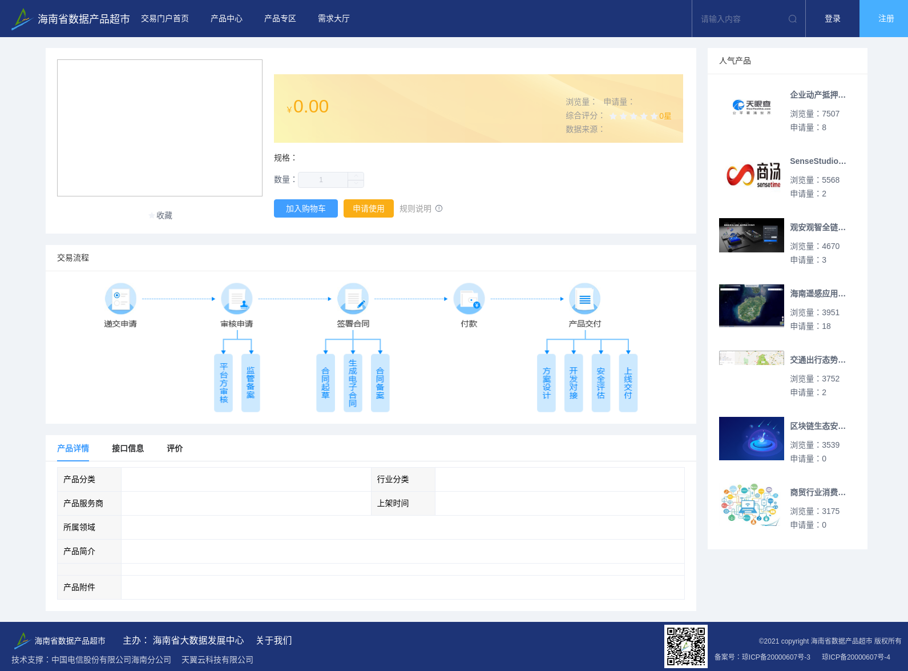Image resolution: width=908 pixels, height=671 pixels.
Task: Click the footer QR code
Action: tap(686, 646)
